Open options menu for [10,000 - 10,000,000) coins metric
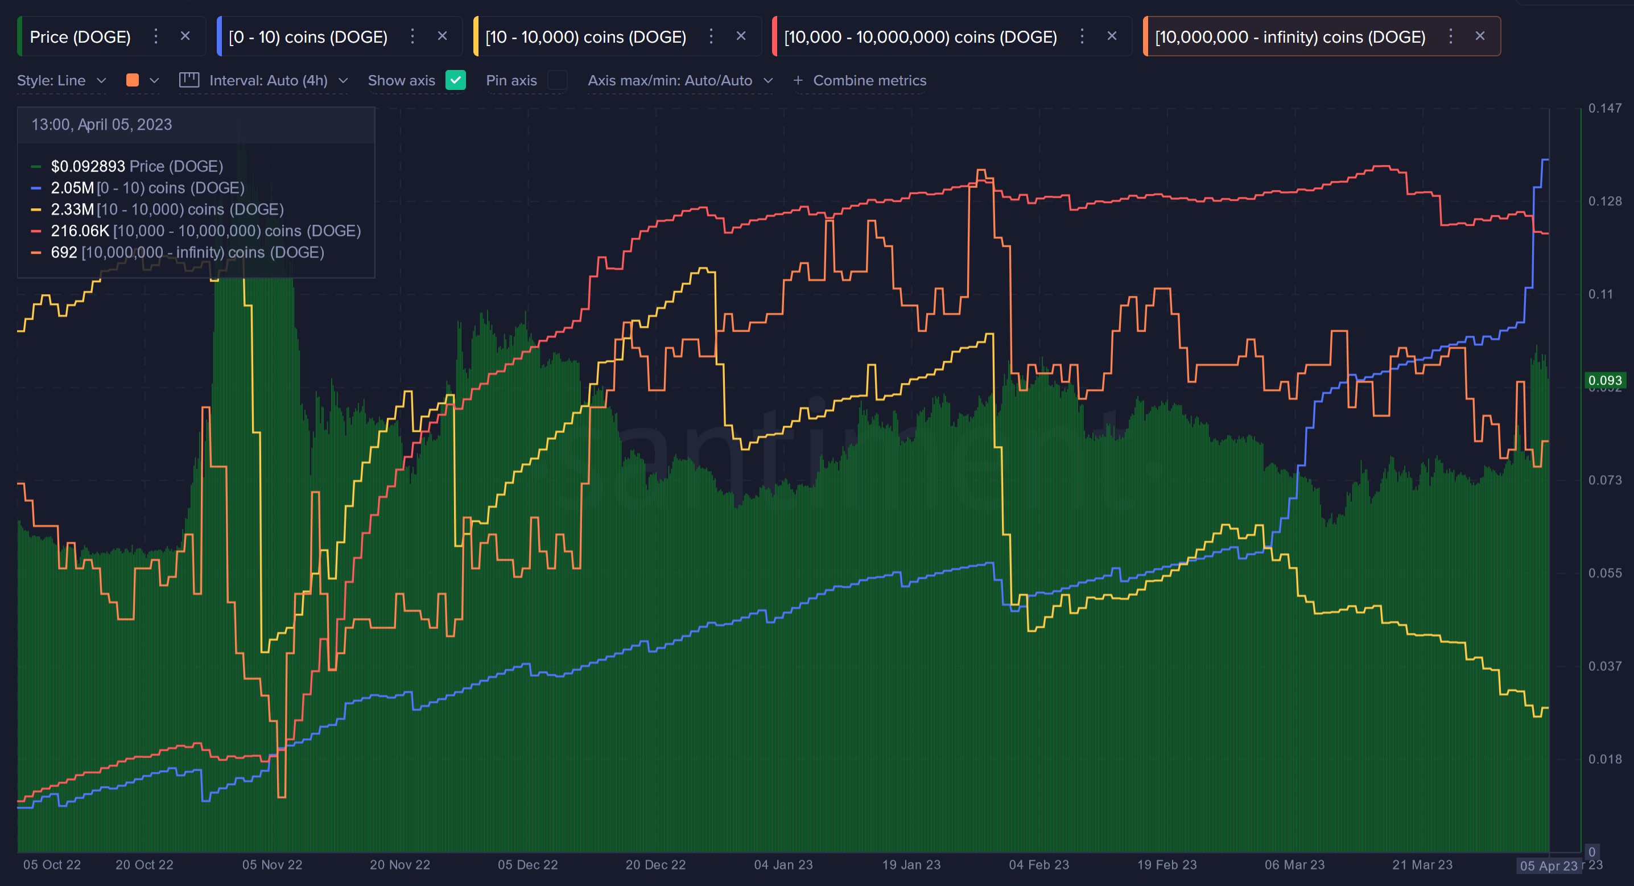 (1083, 36)
